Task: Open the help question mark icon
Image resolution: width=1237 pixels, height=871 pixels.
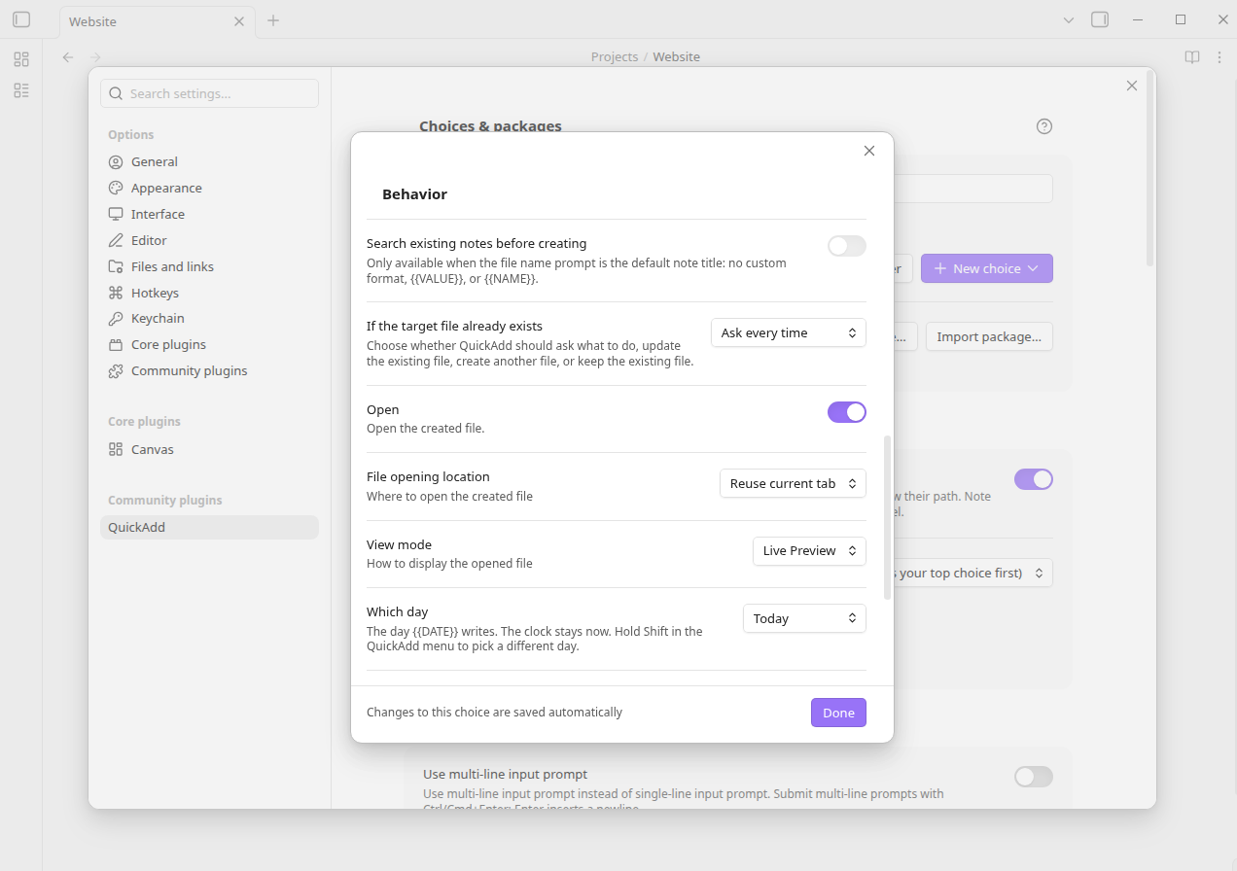Action: click(x=1044, y=126)
